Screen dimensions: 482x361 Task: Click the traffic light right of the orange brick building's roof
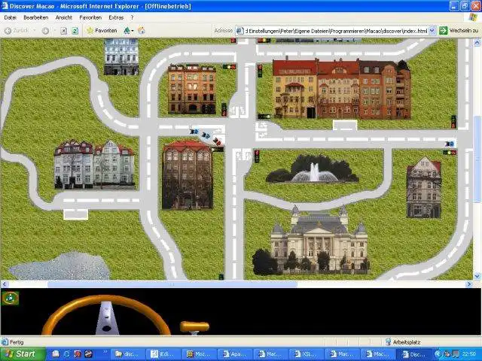click(229, 66)
